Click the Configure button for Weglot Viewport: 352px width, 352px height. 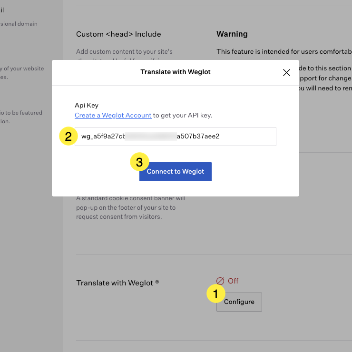click(239, 302)
